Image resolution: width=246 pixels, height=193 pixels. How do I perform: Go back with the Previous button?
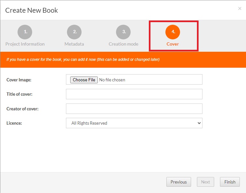pos(178,182)
